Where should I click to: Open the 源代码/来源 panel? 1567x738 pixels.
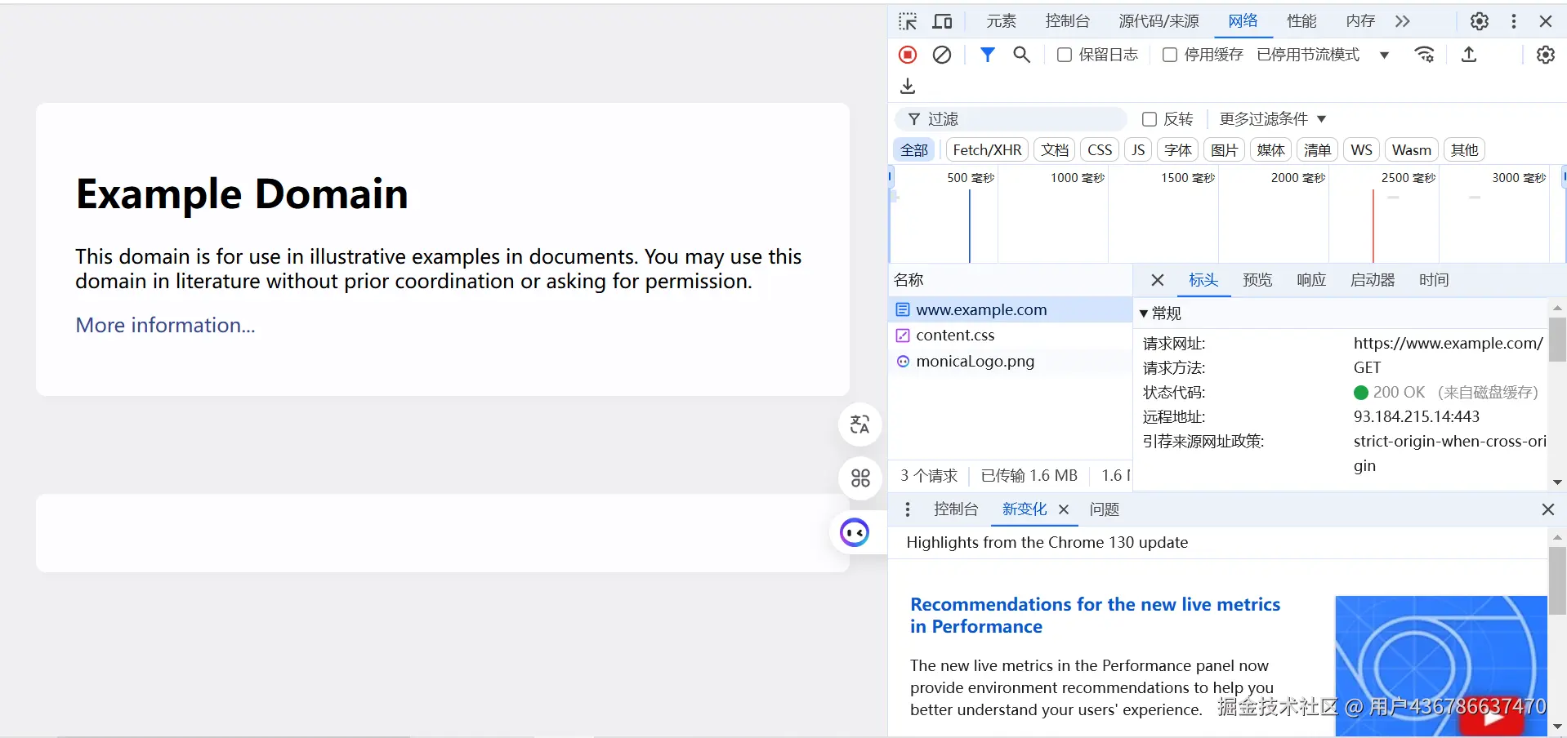pyautogui.click(x=1159, y=21)
